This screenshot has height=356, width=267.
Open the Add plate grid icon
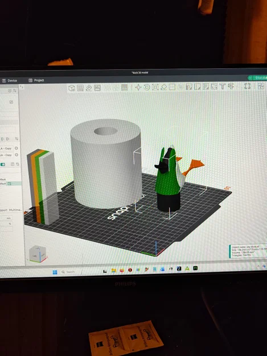tap(80, 88)
